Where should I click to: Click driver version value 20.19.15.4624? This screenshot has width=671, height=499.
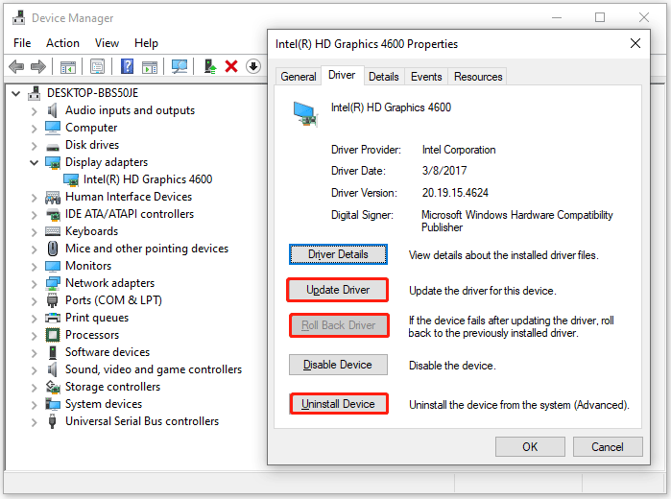pos(455,193)
